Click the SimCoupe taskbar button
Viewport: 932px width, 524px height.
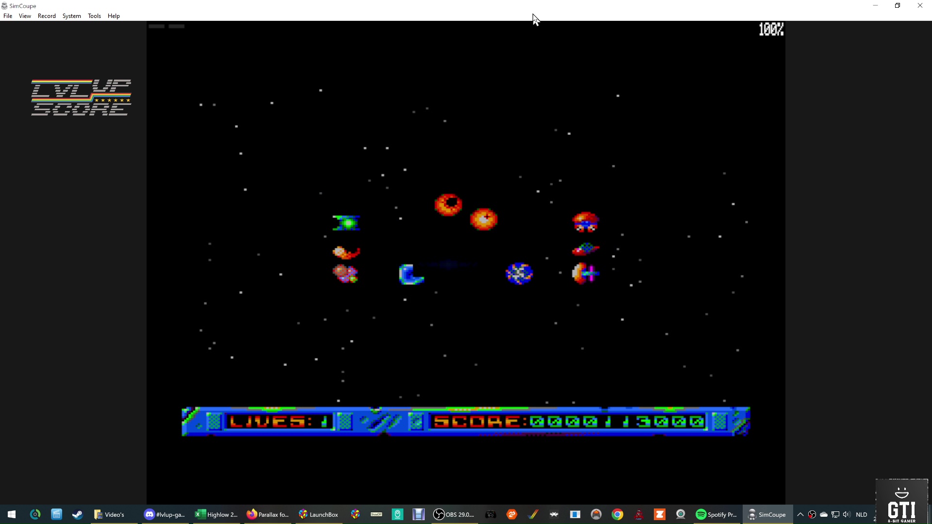pos(767,514)
